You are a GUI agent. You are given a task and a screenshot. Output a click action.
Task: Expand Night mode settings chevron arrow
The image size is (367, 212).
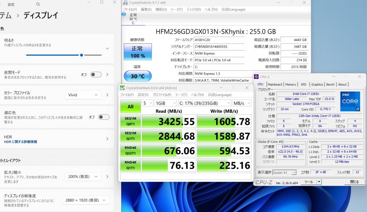[108, 74]
